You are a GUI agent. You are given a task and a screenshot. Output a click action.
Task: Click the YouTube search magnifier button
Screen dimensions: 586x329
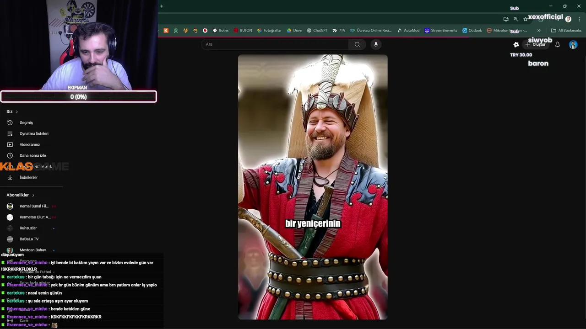click(x=357, y=44)
